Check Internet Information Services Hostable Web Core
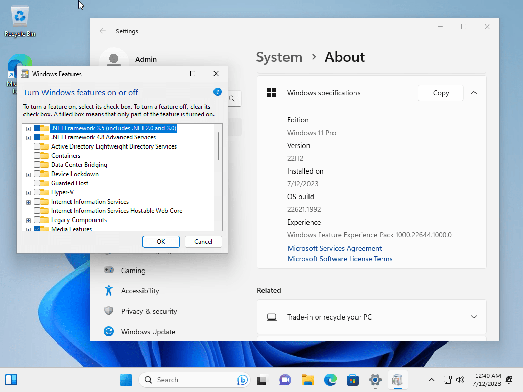The height and width of the screenshot is (392, 523). [x=37, y=211]
